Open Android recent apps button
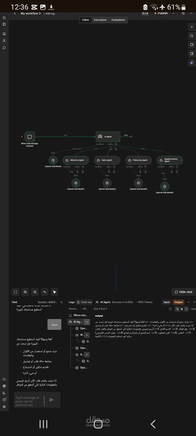Viewport: 196px width, 436px height. coord(43,424)
